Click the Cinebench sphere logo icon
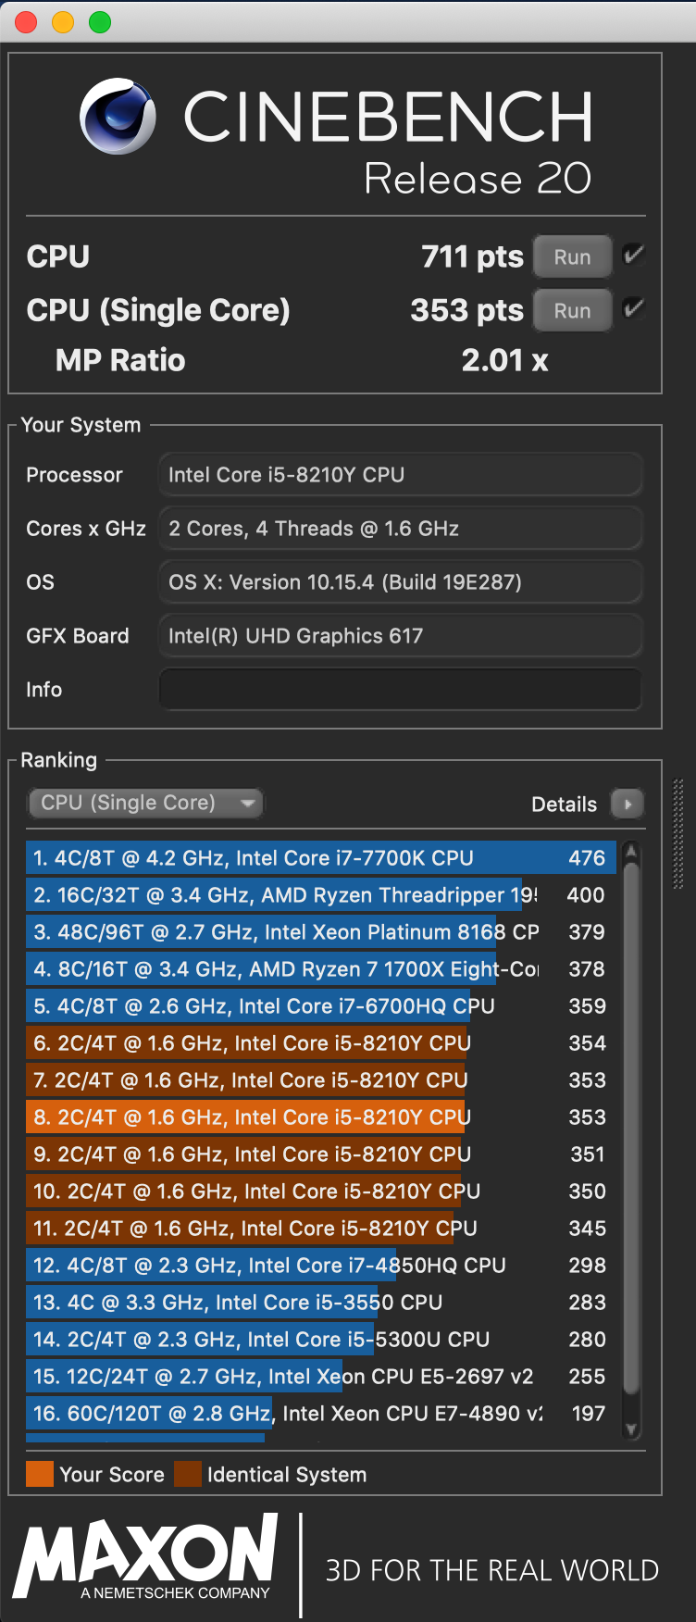696x1622 pixels. click(x=118, y=117)
